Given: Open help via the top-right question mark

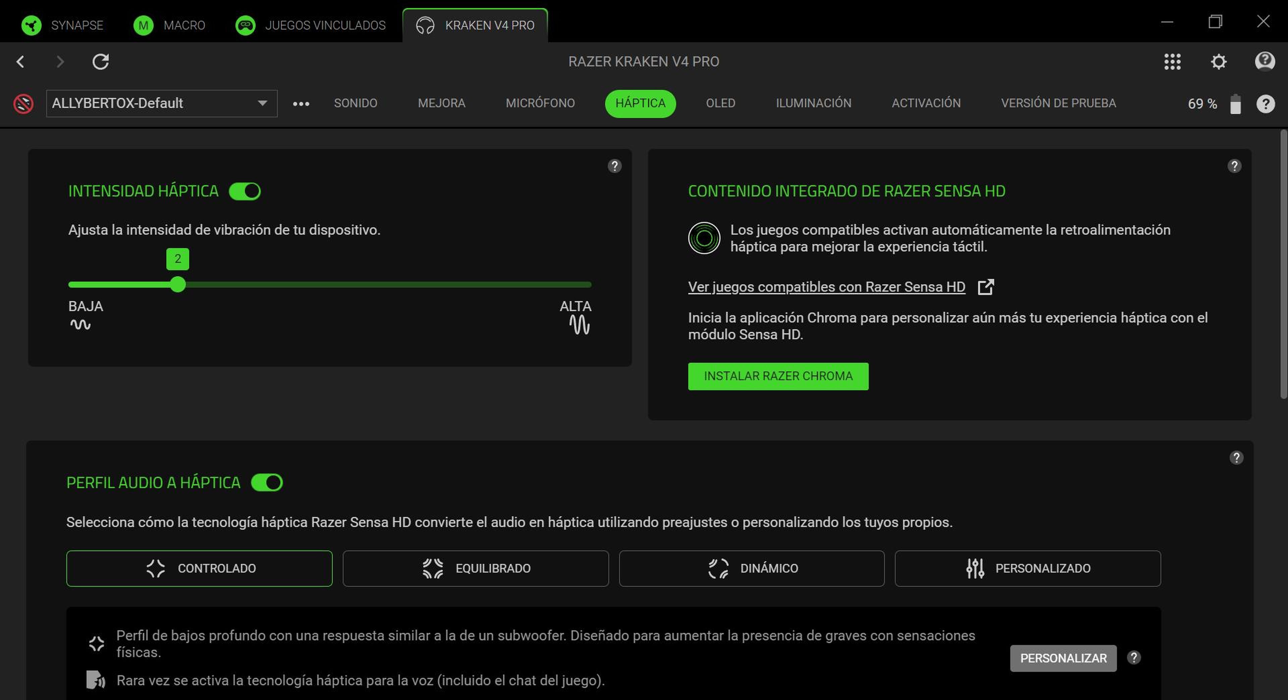Looking at the screenshot, I should pyautogui.click(x=1266, y=104).
